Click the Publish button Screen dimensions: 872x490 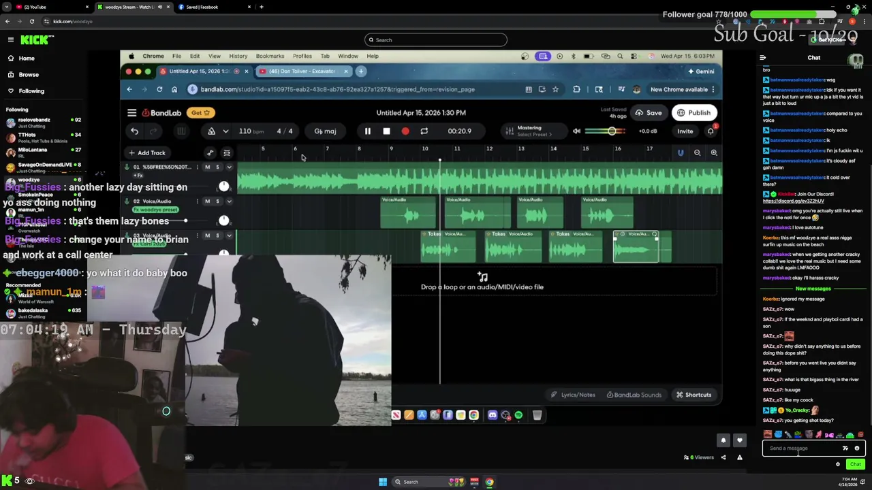[x=694, y=113]
